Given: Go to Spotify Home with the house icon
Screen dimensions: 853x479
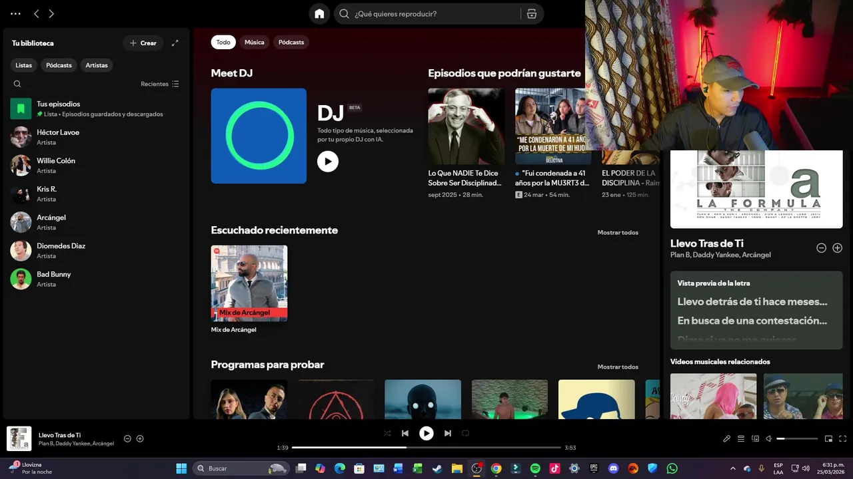Looking at the screenshot, I should pos(319,14).
